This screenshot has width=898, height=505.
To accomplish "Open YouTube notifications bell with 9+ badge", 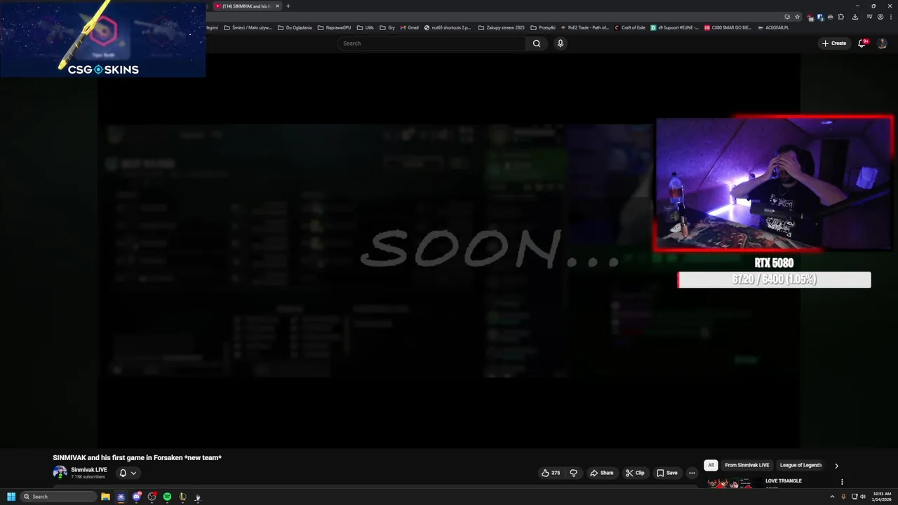I will 862,43.
